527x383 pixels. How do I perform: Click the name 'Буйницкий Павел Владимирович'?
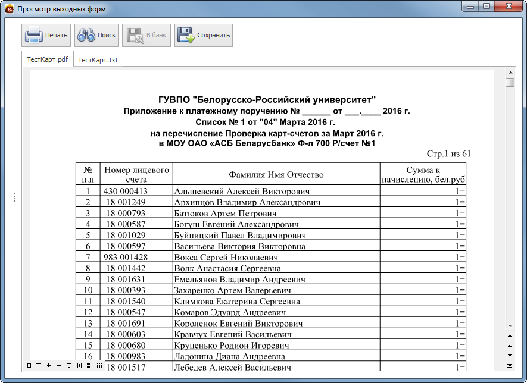pyautogui.click(x=240, y=236)
